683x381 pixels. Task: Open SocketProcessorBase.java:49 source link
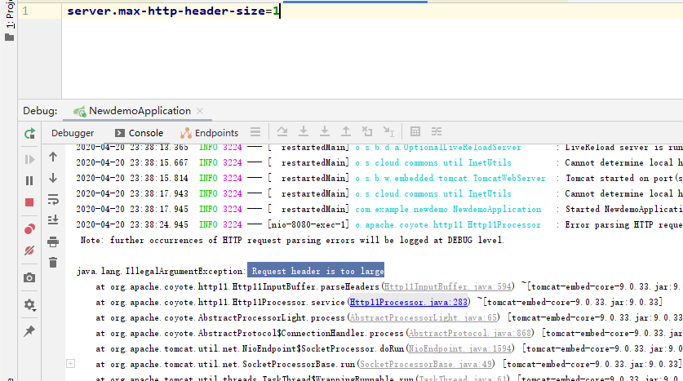426,364
